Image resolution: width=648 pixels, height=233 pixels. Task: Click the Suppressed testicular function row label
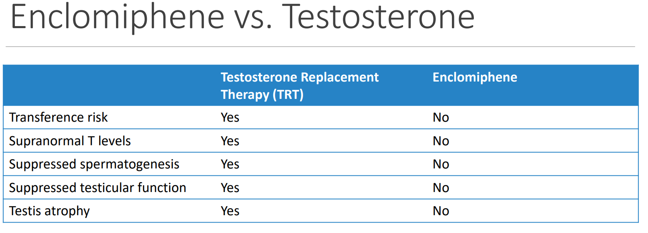tap(97, 187)
